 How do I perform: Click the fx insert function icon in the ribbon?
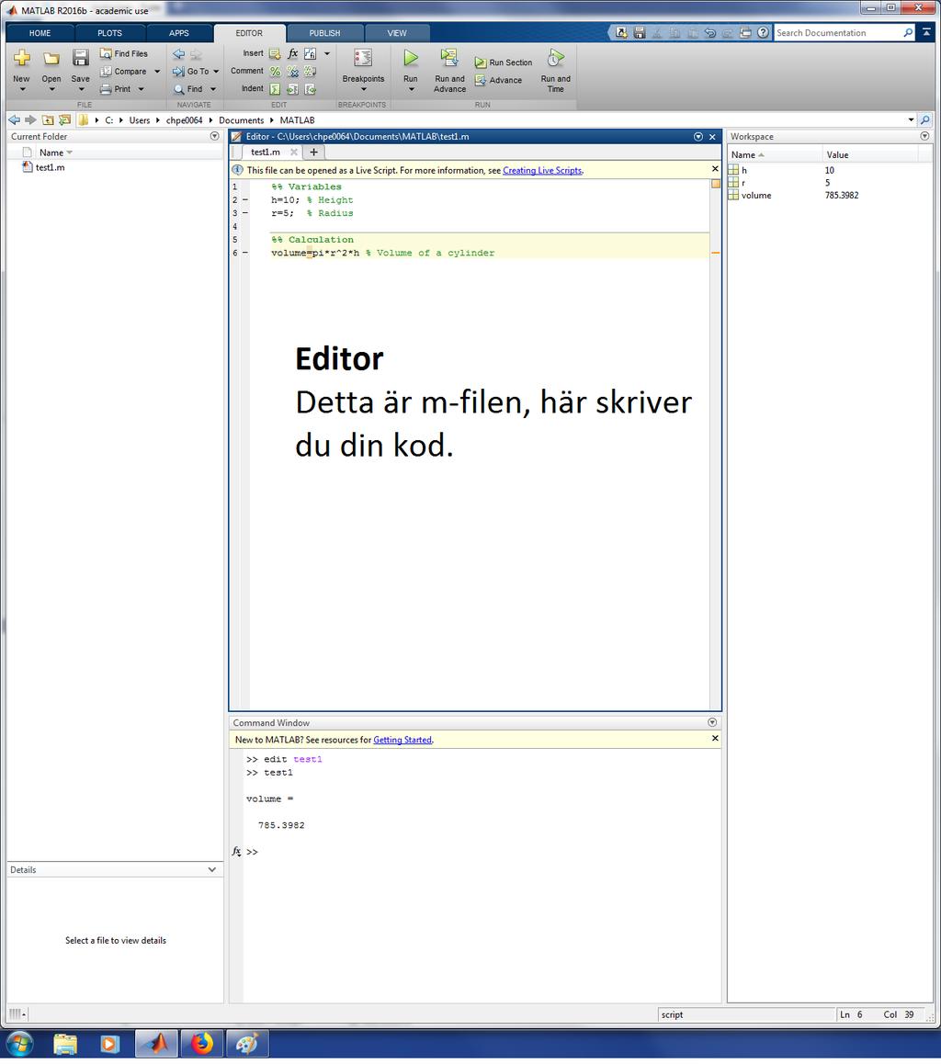click(x=292, y=53)
